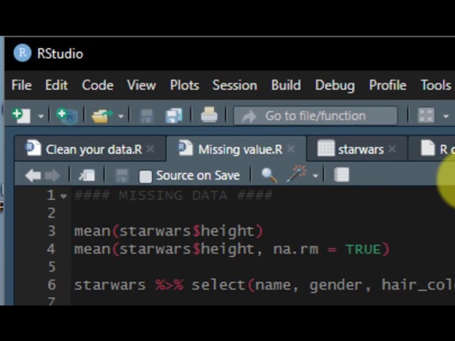Open the Debug menu
The height and width of the screenshot is (341, 455).
335,86
